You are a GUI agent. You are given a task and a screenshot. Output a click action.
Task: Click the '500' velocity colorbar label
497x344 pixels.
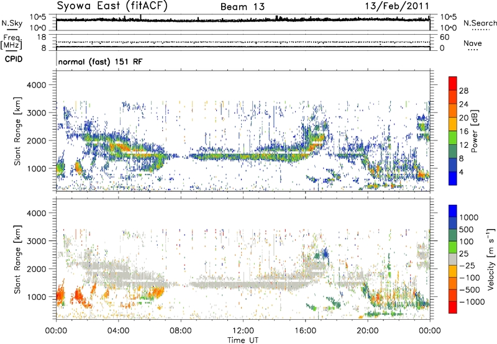click(466, 230)
